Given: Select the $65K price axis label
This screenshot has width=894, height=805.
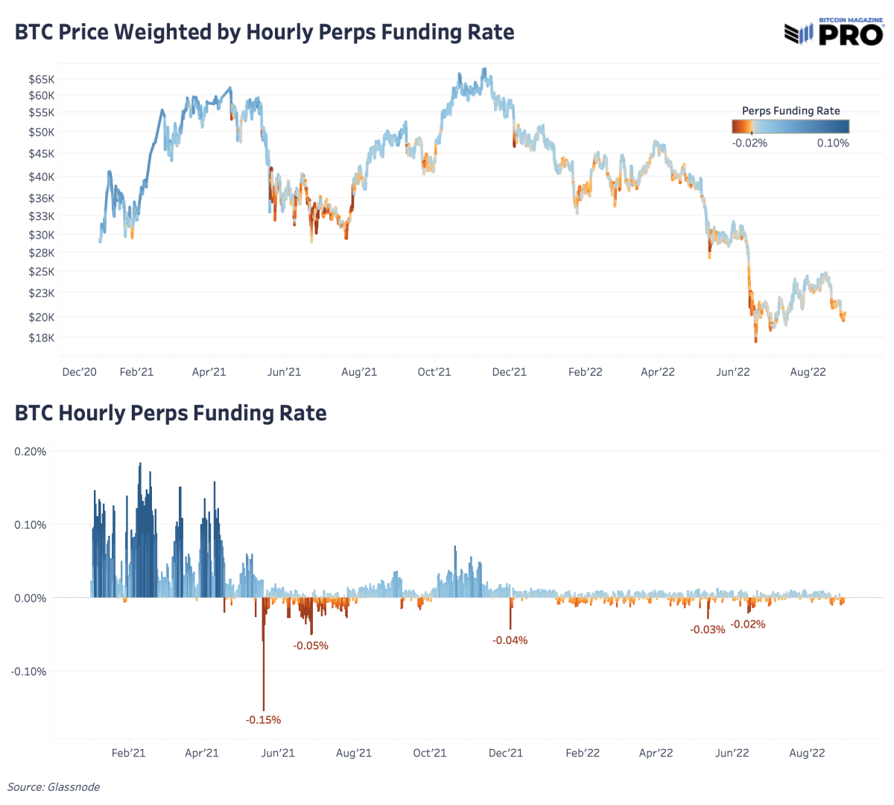Looking at the screenshot, I should [42, 79].
